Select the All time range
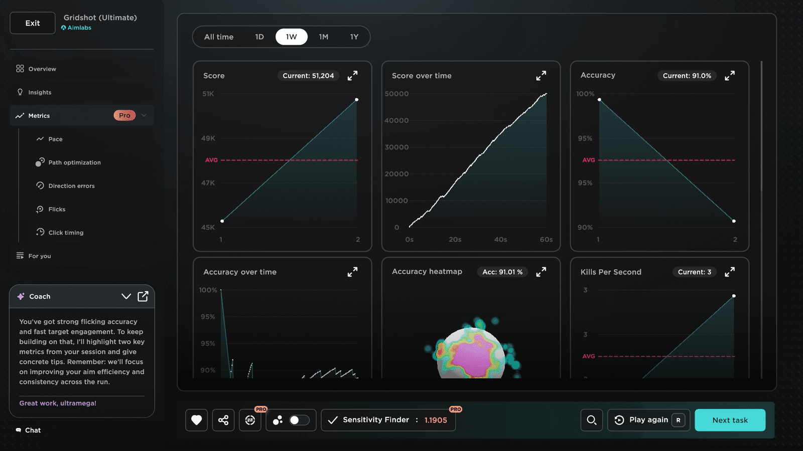Image resolution: width=803 pixels, height=451 pixels. pyautogui.click(x=219, y=37)
